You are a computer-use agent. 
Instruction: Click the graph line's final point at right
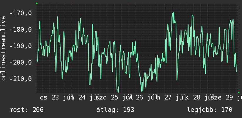[x=237, y=72]
